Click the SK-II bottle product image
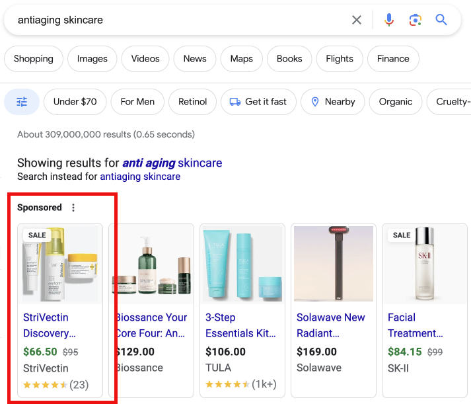The height and width of the screenshot is (404, 471). click(x=425, y=264)
